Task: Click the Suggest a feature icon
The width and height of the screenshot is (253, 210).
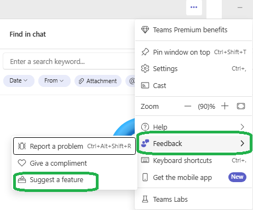Action: (22, 179)
